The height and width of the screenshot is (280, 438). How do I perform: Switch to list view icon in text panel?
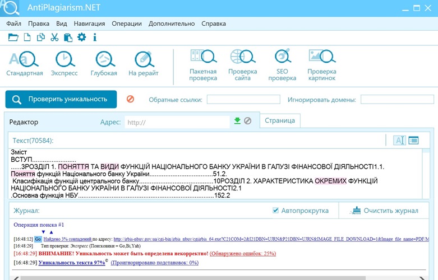413,140
